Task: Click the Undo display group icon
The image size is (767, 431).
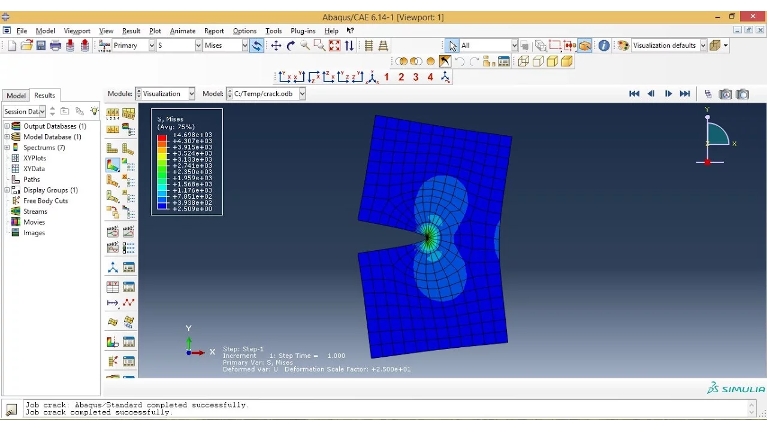Action: pyautogui.click(x=460, y=62)
